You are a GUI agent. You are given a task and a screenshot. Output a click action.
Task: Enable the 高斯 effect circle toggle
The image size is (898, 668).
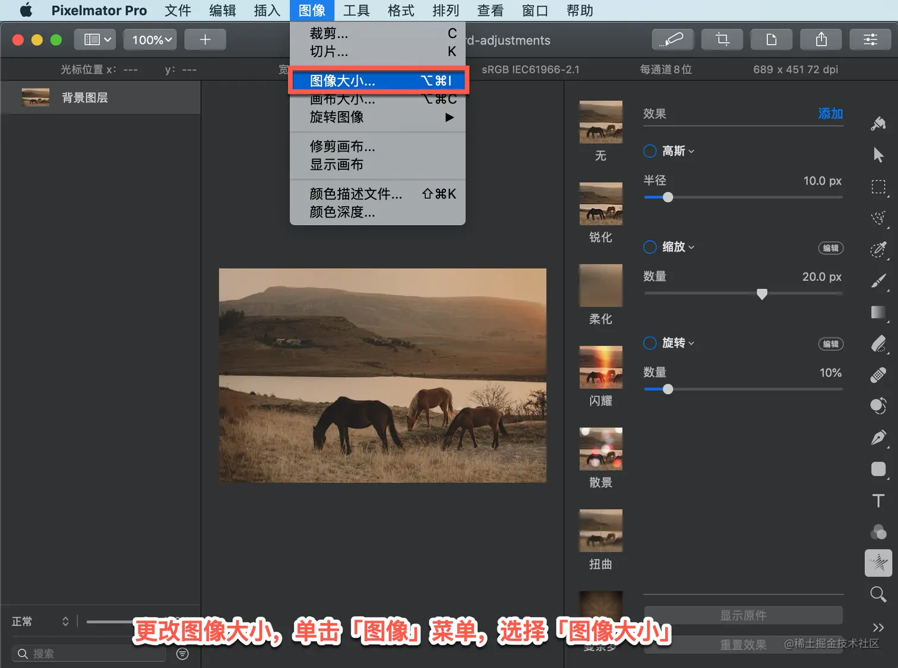click(650, 151)
